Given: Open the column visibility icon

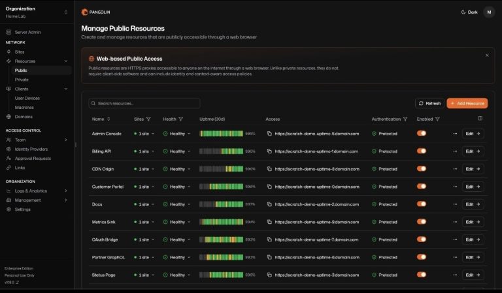Looking at the screenshot, I should (480, 119).
